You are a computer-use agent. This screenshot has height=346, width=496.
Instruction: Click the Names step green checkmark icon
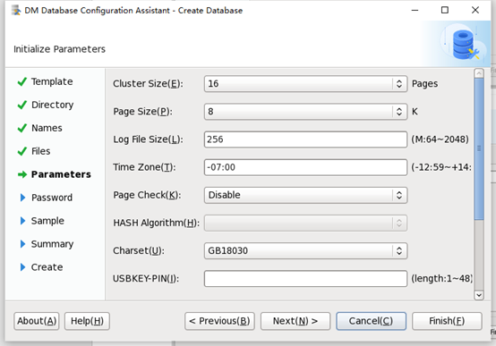[22, 128]
